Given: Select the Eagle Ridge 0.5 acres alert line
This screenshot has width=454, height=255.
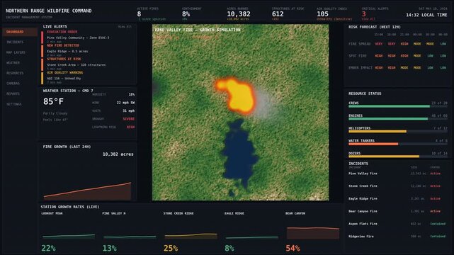Looking at the screenshot, I should tap(67, 51).
